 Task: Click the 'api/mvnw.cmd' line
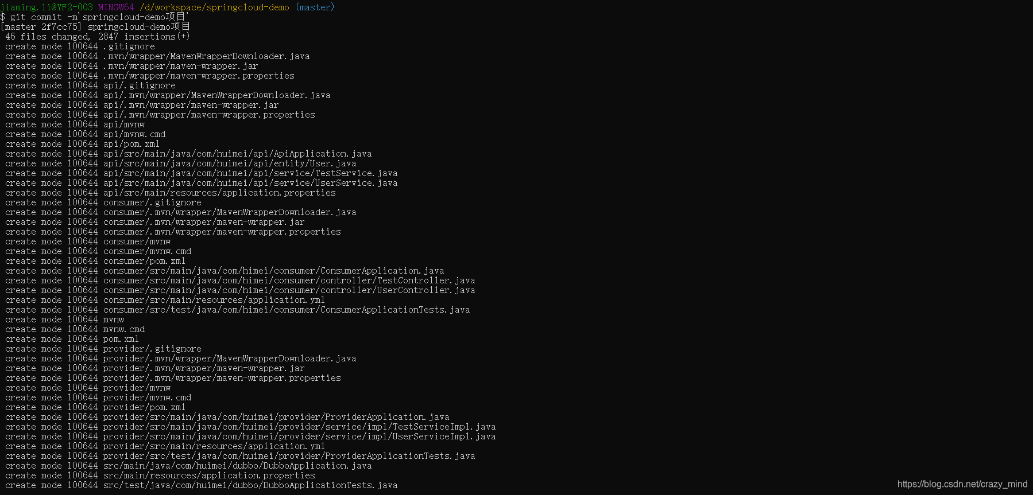85,134
